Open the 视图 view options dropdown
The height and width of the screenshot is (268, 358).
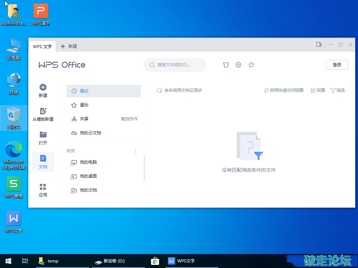tap(318, 90)
